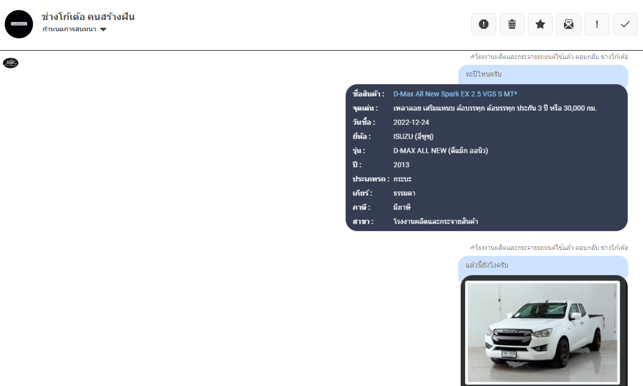Open the กำหนดการสนทนา dropdown
This screenshot has height=386, width=643.
point(74,29)
